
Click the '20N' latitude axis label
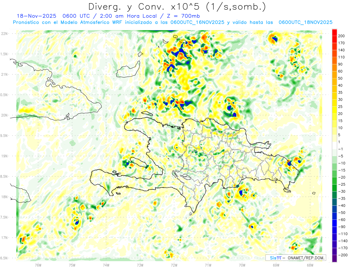click(x=4, y=115)
